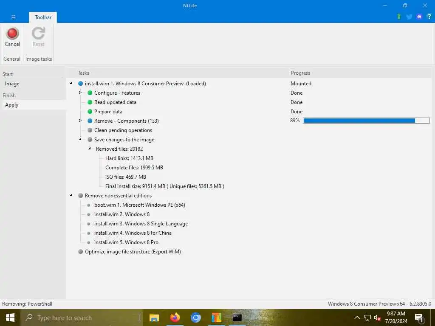Select row install.wim 3. Windows 8 Single Language
Viewport: 435px width, 326px height.
coord(141,224)
